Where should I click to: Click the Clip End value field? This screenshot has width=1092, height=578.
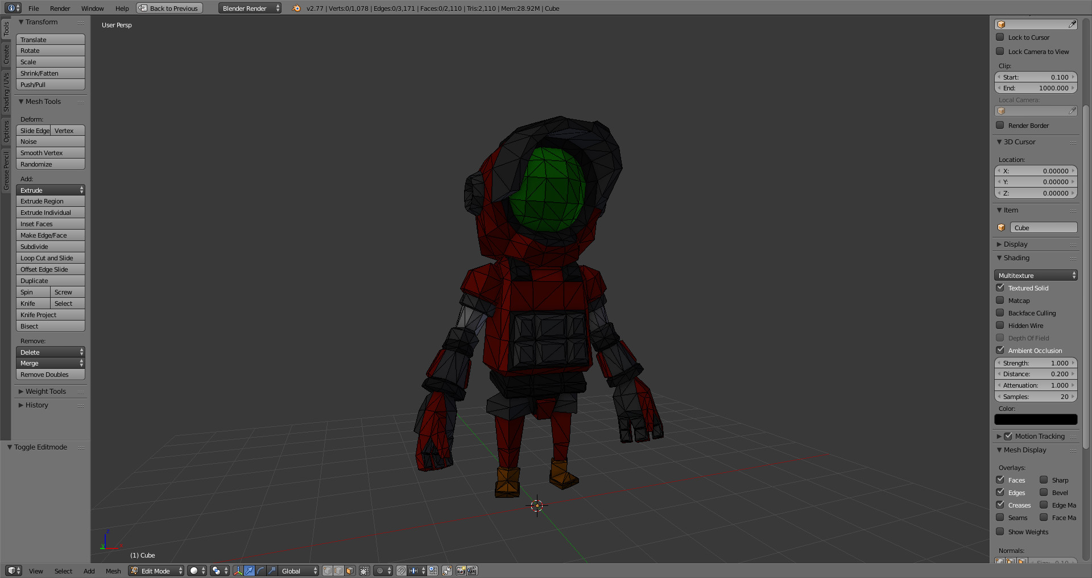click(1036, 88)
